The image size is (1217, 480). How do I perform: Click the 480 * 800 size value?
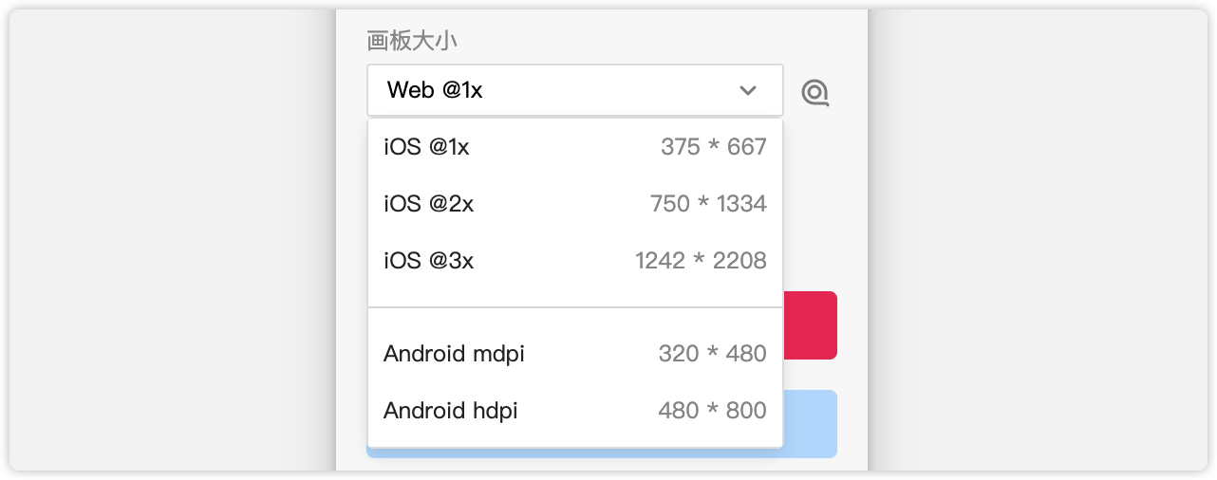click(712, 411)
